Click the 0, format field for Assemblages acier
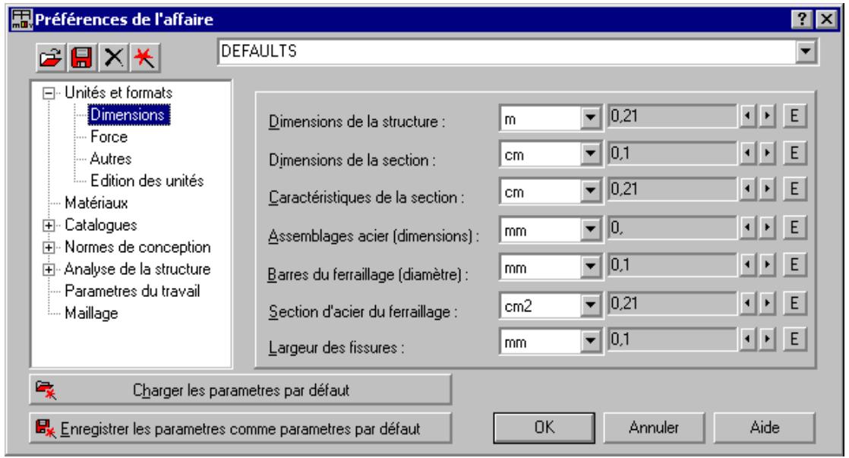This screenshot has width=849, height=458. (x=672, y=227)
